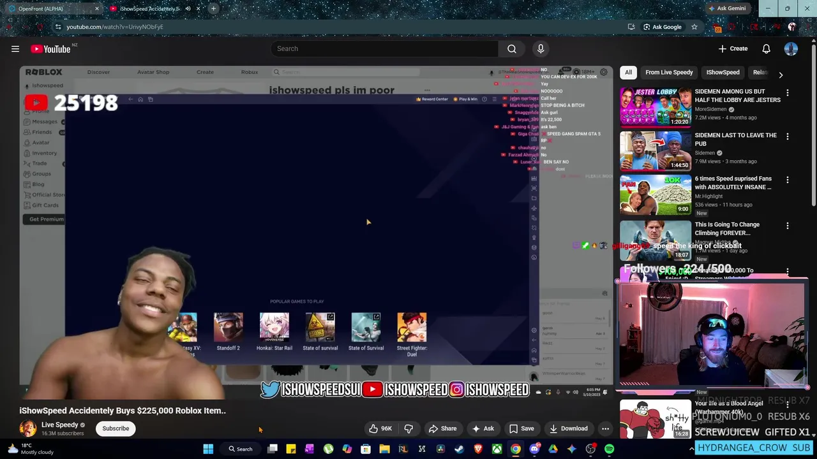This screenshot has width=817, height=459.
Task: Open Change Climbing Forever video thumbnail
Action: [x=656, y=240]
